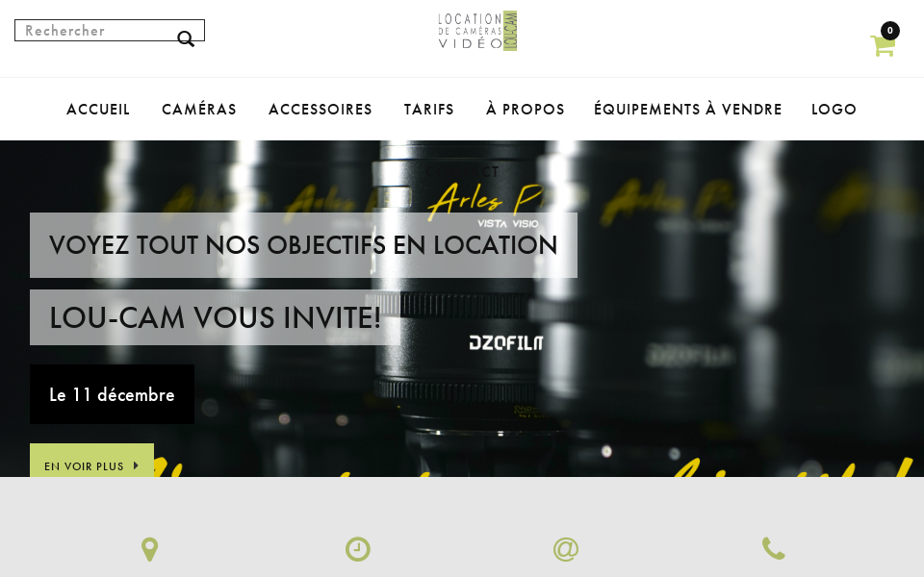This screenshot has width=924, height=577.
Task: Go to the Accessoires menu item
Action: [321, 109]
